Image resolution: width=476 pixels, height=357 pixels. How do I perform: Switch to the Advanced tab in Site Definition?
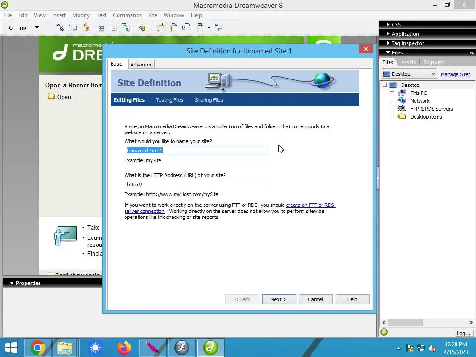coord(141,64)
